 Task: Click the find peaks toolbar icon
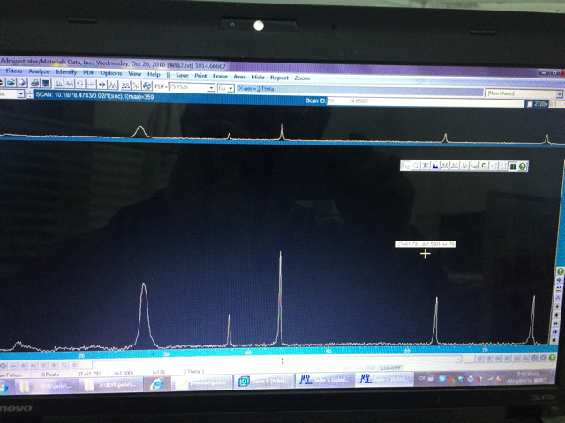[58, 85]
